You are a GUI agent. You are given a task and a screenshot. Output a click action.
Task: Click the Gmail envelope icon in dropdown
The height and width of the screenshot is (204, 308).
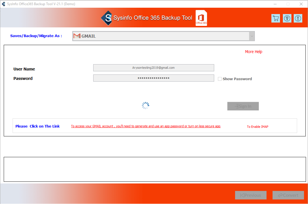[77, 36]
